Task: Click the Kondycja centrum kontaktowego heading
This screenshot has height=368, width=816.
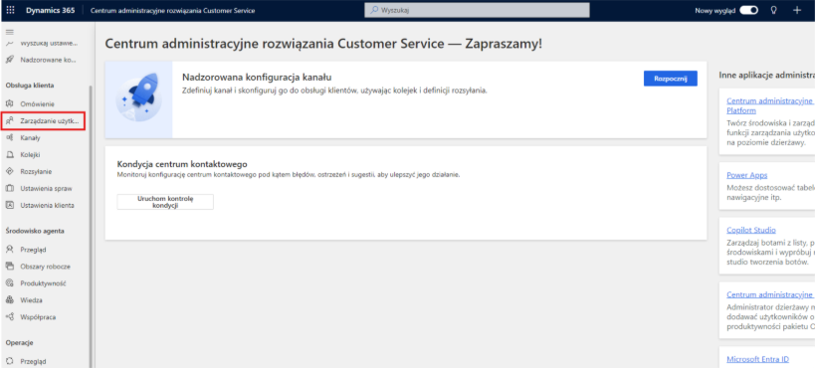Action: tap(182, 164)
